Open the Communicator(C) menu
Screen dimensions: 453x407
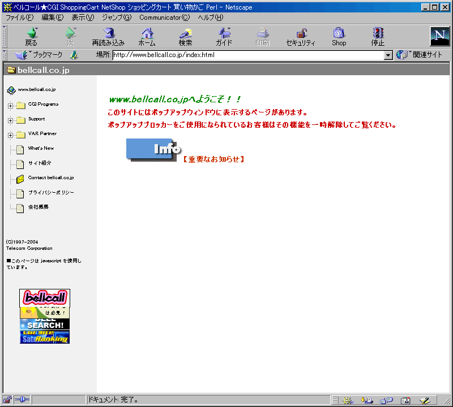(165, 18)
